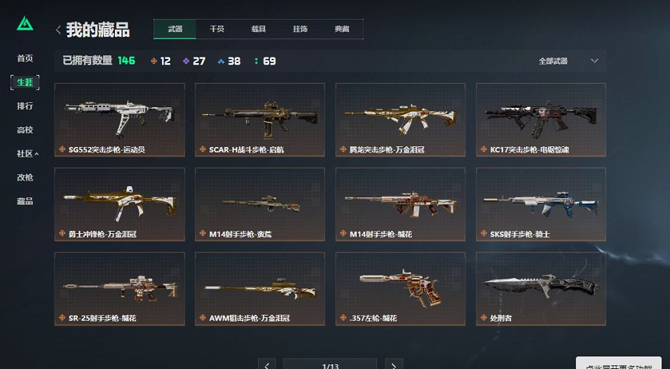The height and width of the screenshot is (369, 670).
Task: Select the SG552突击步枪-运动员 weapon card
Action: click(x=120, y=120)
